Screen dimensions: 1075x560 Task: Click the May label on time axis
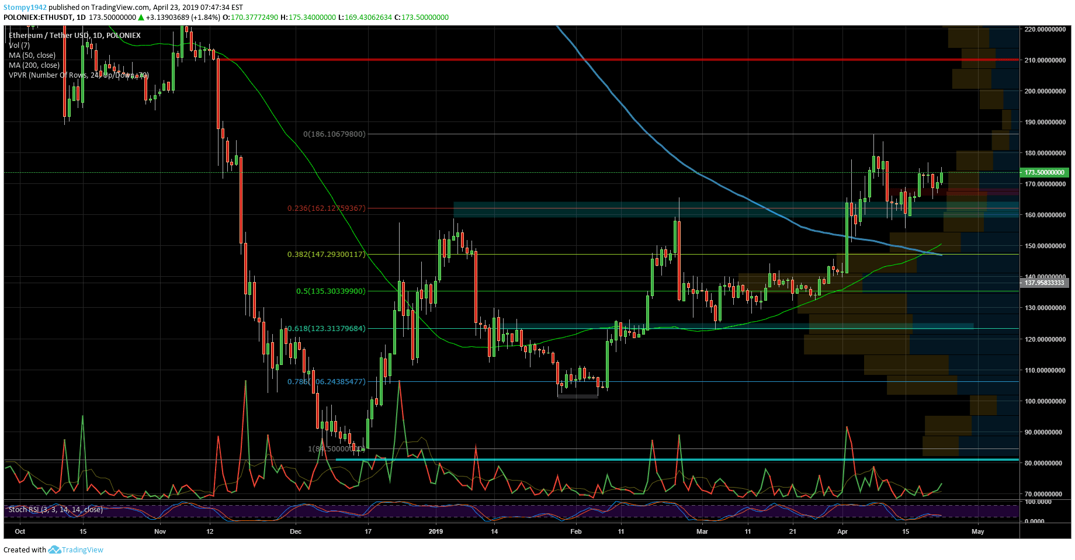(x=978, y=531)
